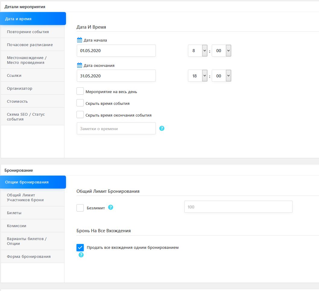Toggle Скрыть время события checkbox
This screenshot has width=319, height=291.
80,103
